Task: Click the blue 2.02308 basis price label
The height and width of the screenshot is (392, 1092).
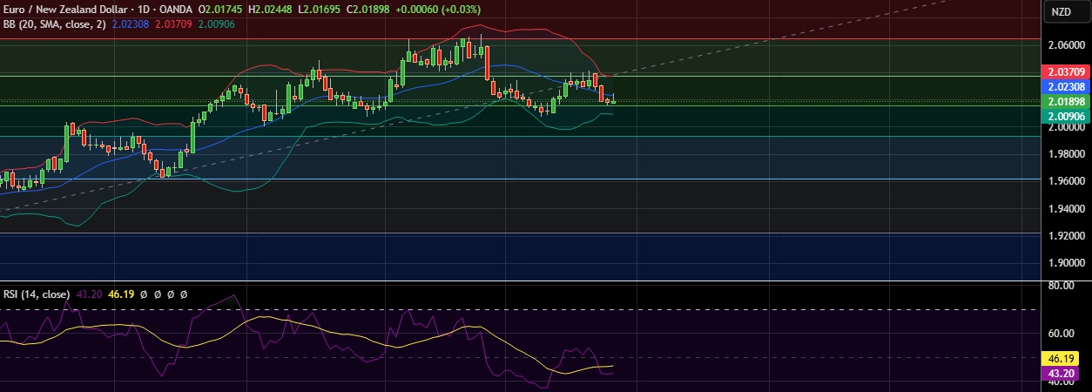Action: [1065, 87]
